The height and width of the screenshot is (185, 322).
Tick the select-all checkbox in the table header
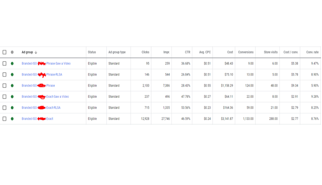coord(4,52)
